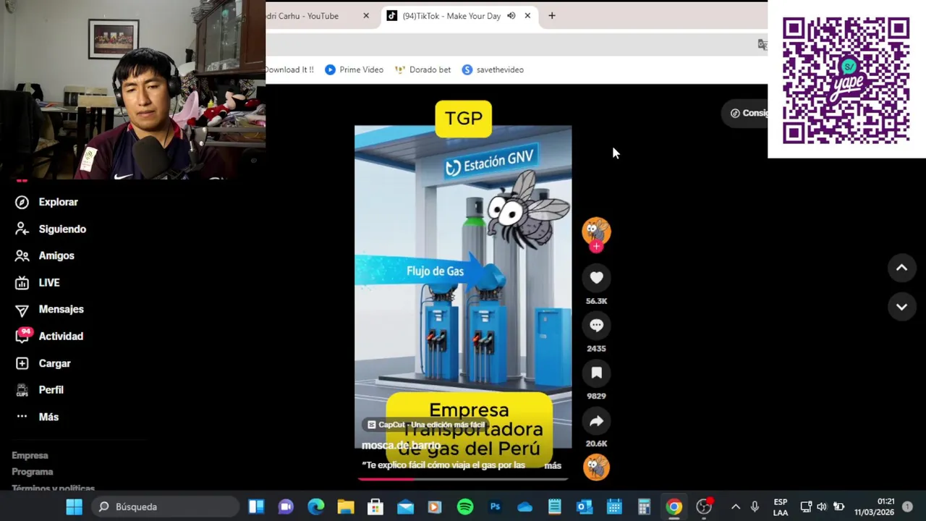The height and width of the screenshot is (521, 926).
Task: Open the Prime Video bookmark
Action: point(354,69)
